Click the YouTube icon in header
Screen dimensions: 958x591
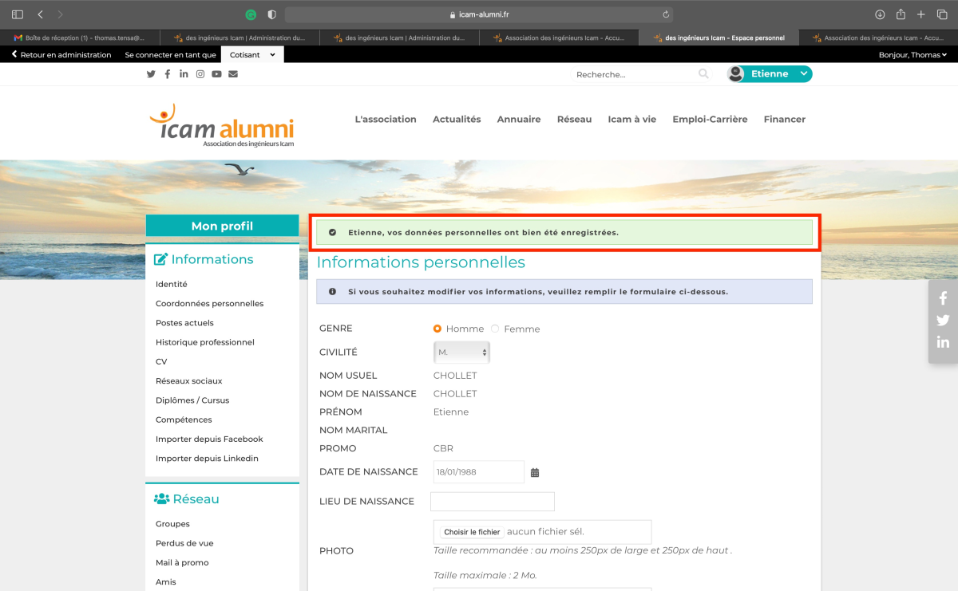(x=216, y=74)
